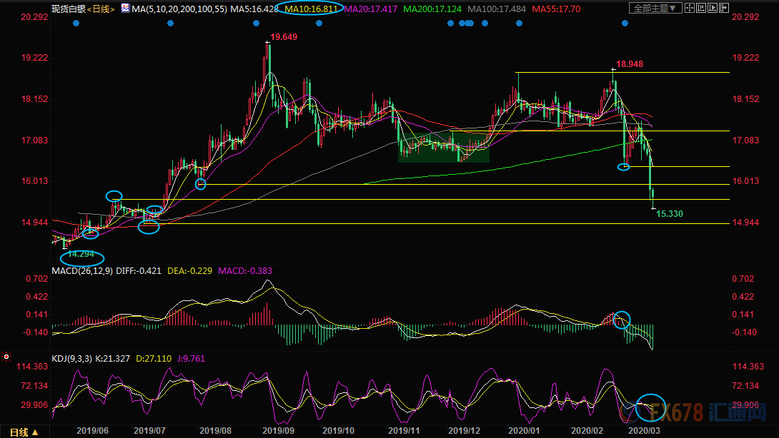Select the 2019/09 date on the time axis

[x=278, y=431]
